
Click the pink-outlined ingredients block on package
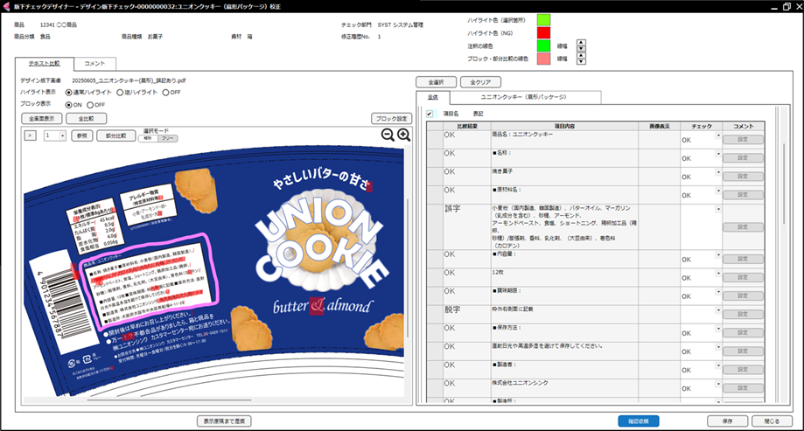(x=149, y=282)
